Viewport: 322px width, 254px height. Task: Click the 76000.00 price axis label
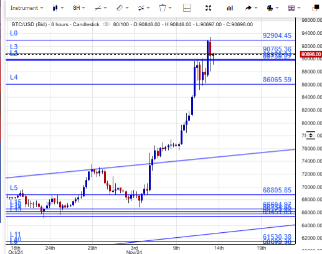click(311, 149)
